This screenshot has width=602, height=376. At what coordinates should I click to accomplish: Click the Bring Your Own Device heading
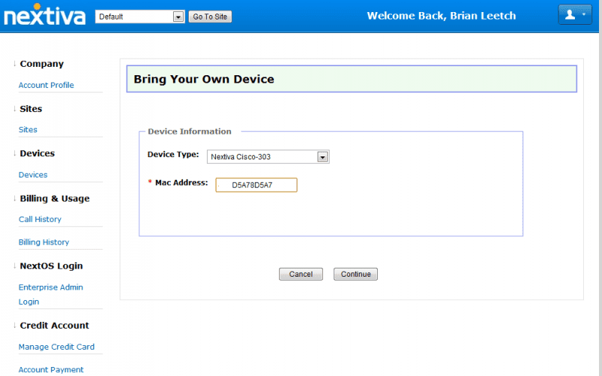(x=204, y=79)
